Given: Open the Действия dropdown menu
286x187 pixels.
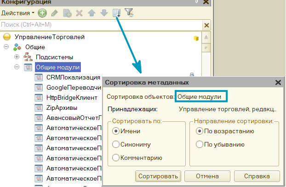Looking at the screenshot, I should (x=17, y=13).
